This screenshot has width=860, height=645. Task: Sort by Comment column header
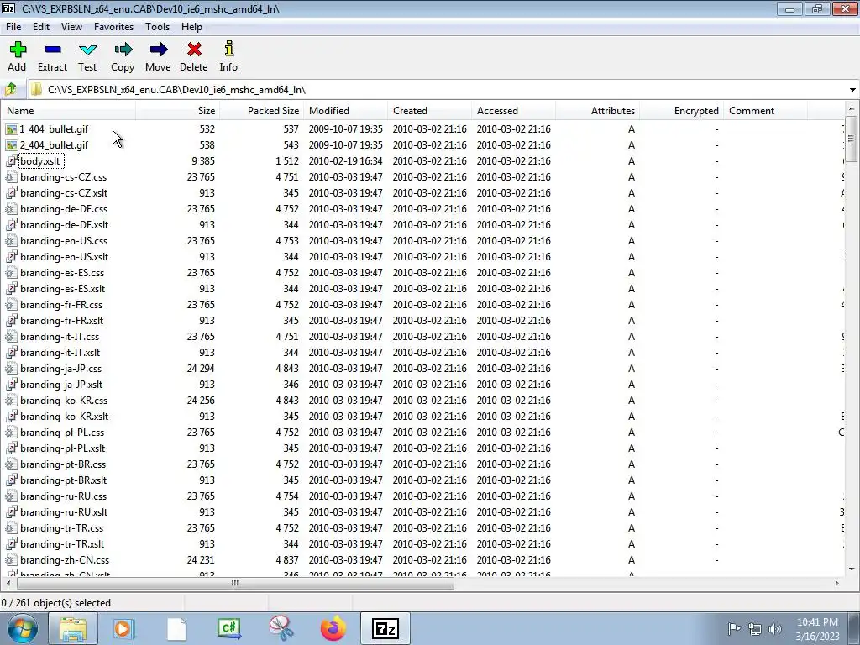(765, 110)
